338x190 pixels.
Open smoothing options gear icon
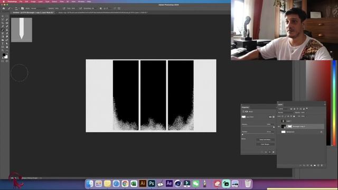[x=101, y=8]
